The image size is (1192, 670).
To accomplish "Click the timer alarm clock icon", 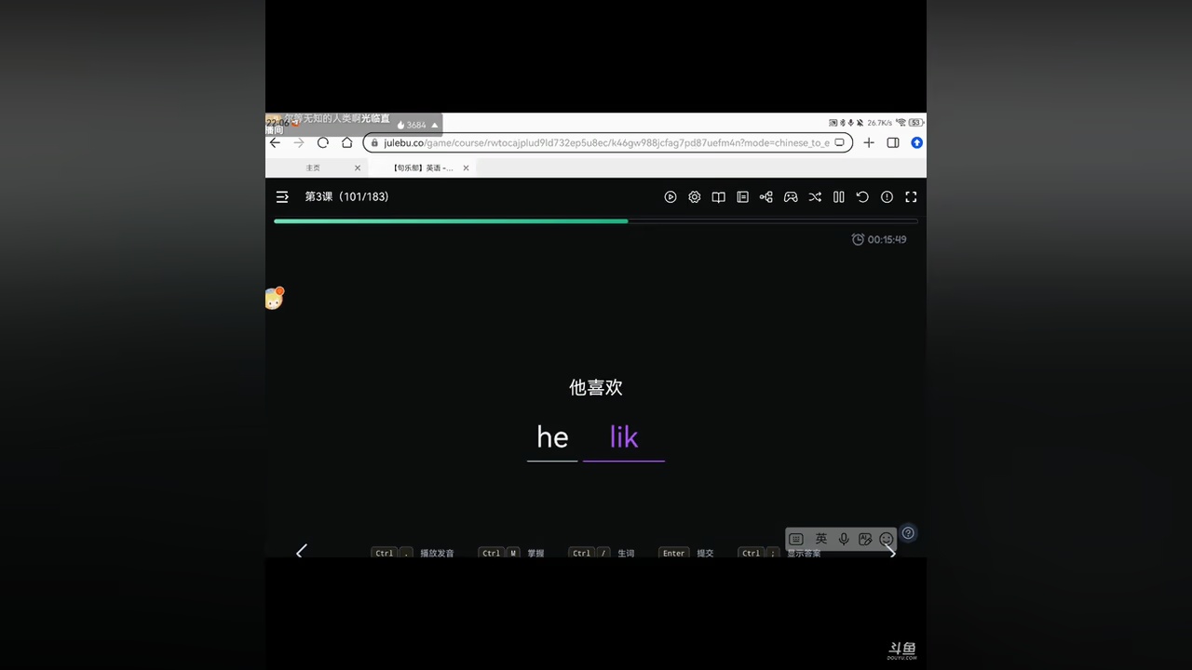I will 858,239.
